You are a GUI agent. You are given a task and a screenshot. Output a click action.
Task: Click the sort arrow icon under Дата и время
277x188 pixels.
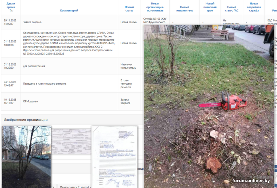[11, 11]
